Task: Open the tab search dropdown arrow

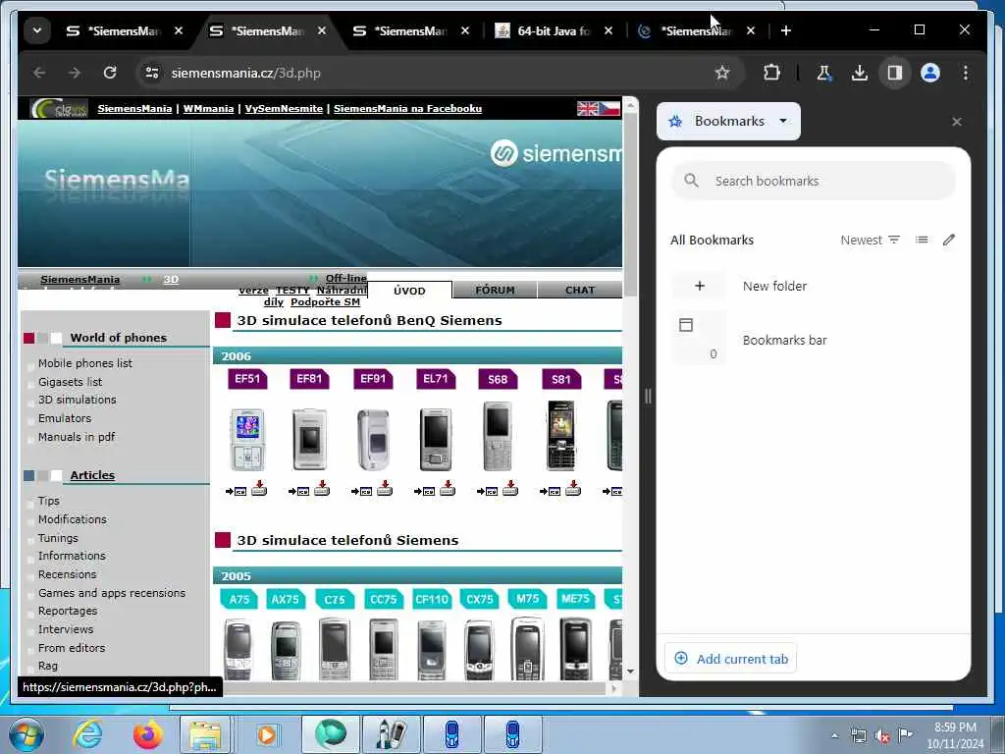Action: [x=37, y=30]
